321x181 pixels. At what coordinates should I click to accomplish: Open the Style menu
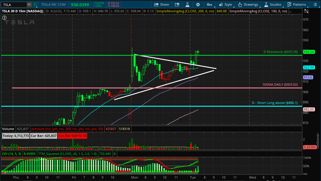point(226,4)
